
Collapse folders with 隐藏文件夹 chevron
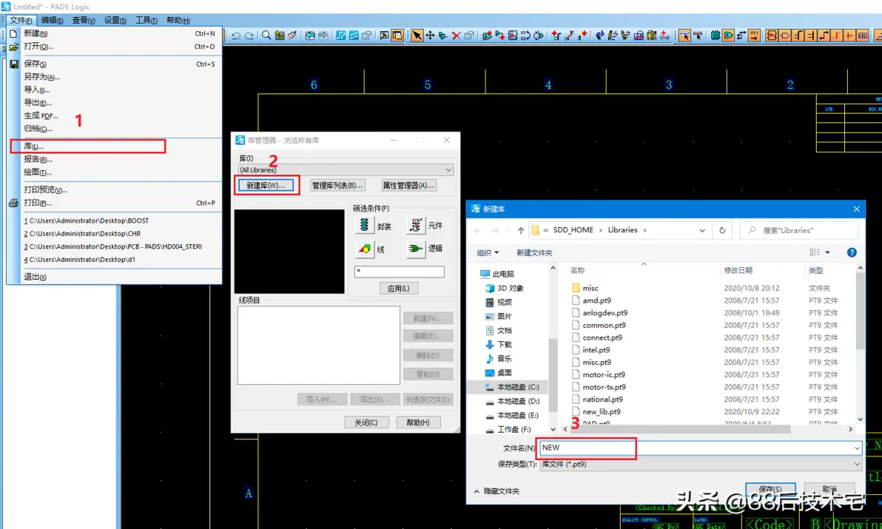click(x=477, y=491)
